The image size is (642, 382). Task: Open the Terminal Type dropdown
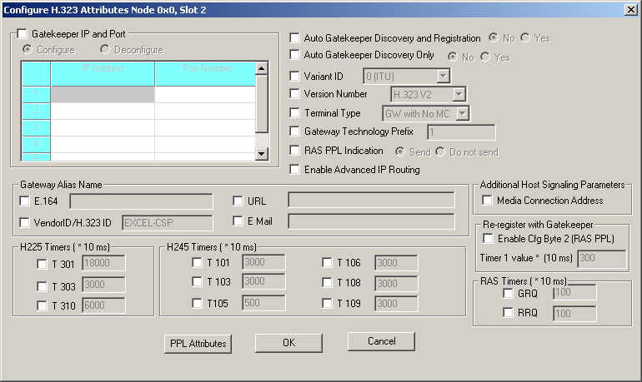point(463,113)
